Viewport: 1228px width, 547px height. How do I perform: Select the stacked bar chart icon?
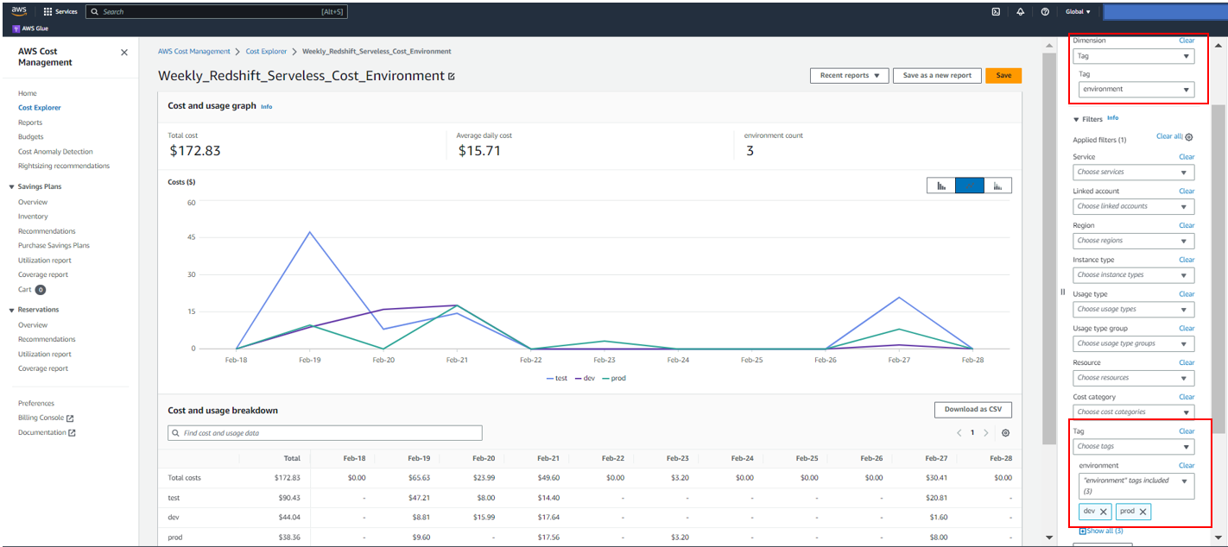coord(999,185)
